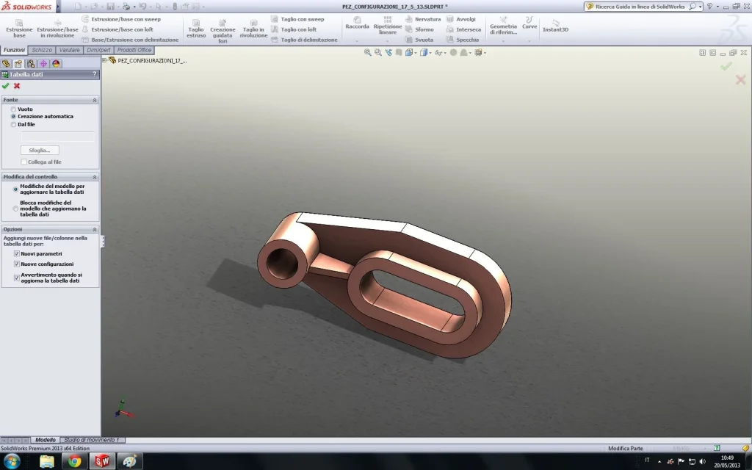Click the green checkmark to confirm Tabella dati
Image resolution: width=752 pixels, height=470 pixels.
point(6,86)
